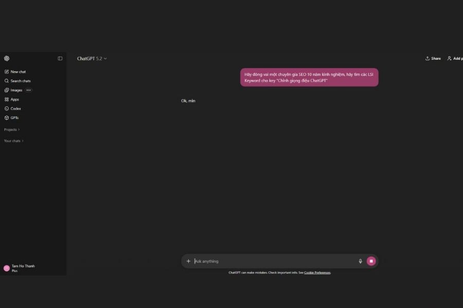Click the pink user message bubble

[309, 77]
